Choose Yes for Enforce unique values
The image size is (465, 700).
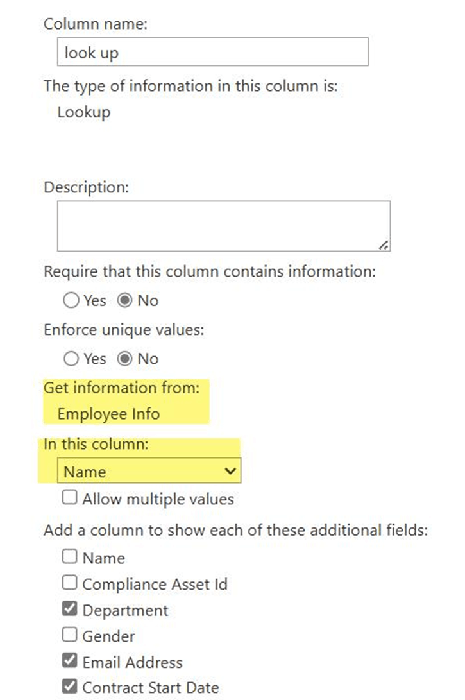71,358
